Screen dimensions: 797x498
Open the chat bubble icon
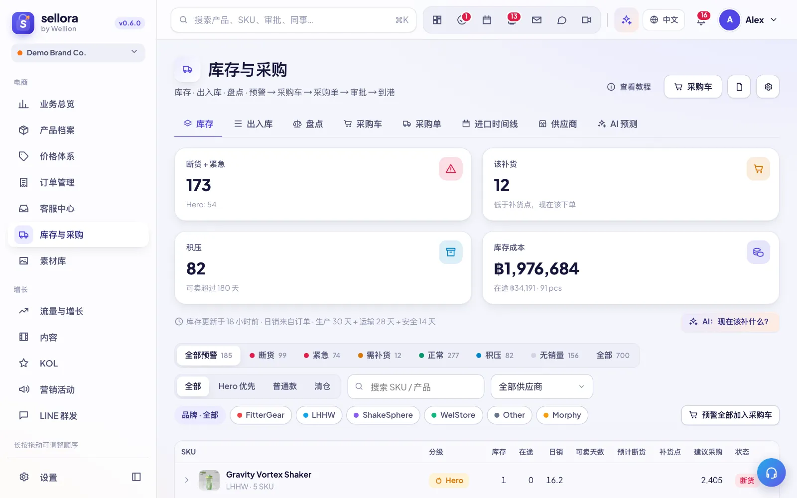pos(561,20)
